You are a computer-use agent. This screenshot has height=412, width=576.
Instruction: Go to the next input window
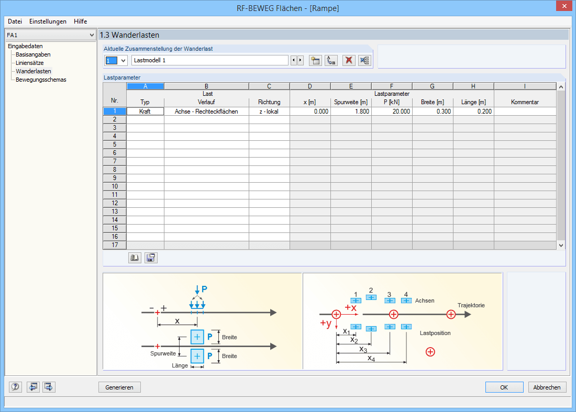point(49,387)
